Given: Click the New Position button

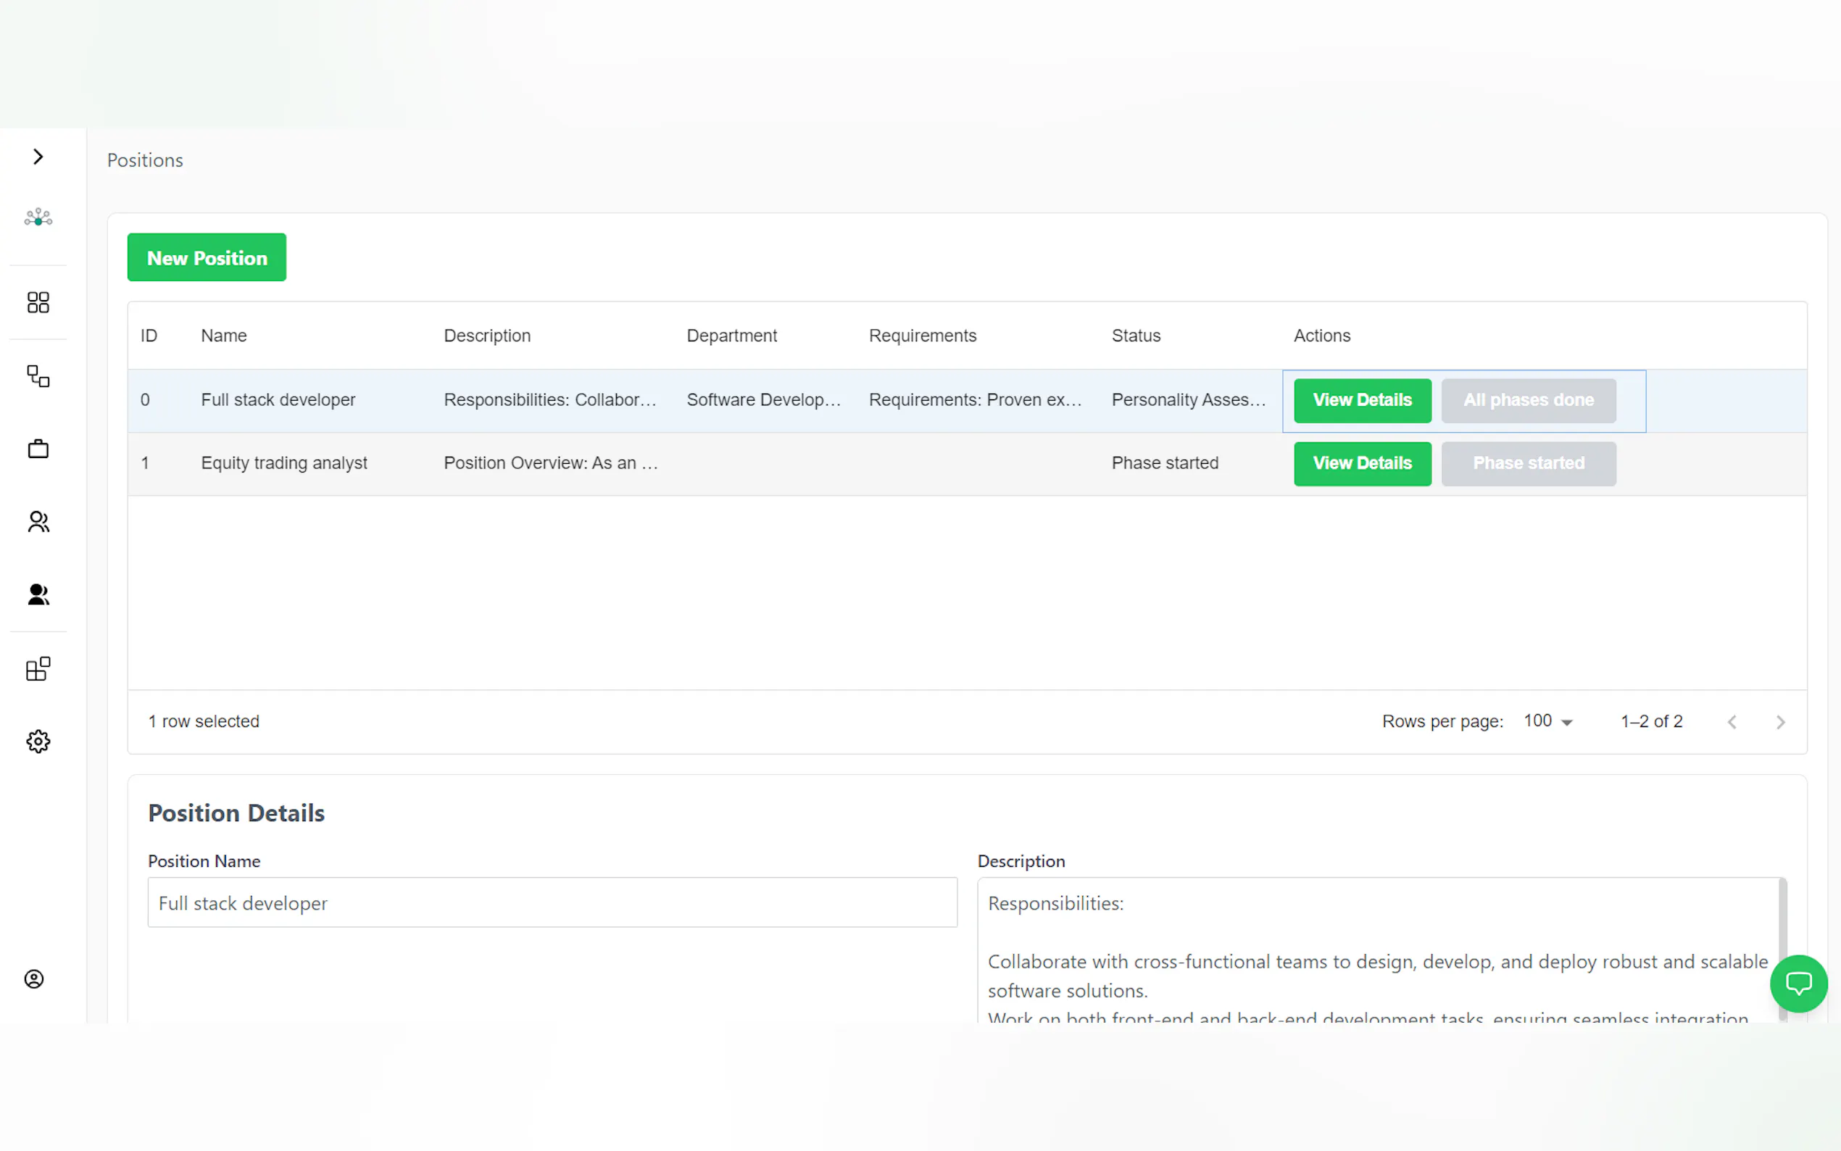Looking at the screenshot, I should [x=207, y=257].
